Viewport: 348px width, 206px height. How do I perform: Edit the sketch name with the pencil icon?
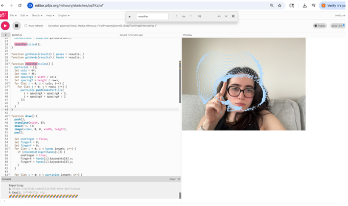(x=155, y=26)
